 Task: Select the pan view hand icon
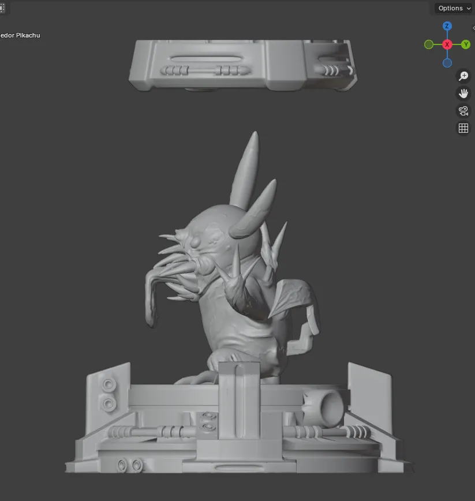(463, 94)
